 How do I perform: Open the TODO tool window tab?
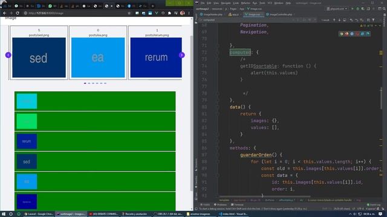(x=206, y=205)
